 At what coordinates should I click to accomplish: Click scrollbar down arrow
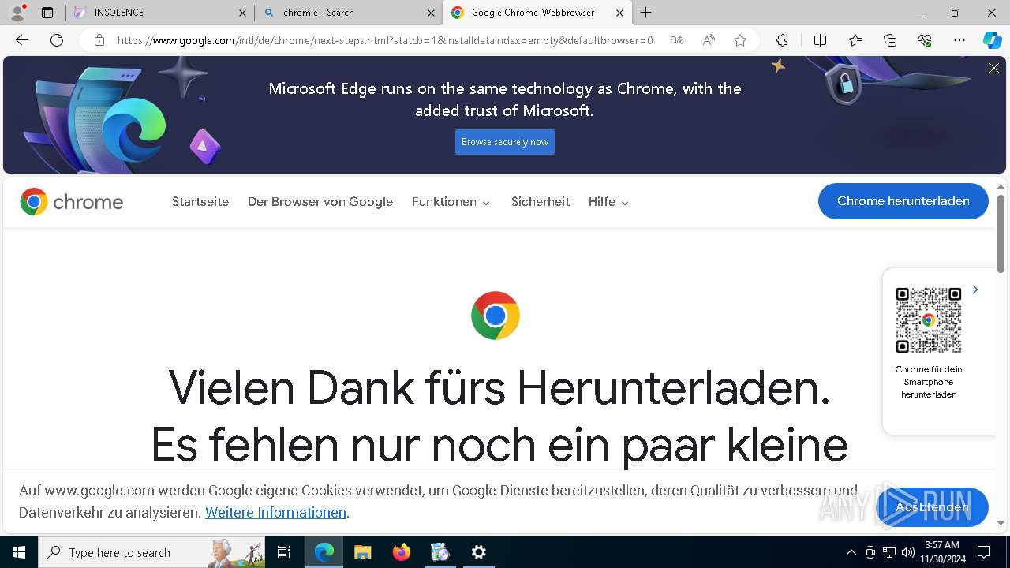click(x=1001, y=523)
